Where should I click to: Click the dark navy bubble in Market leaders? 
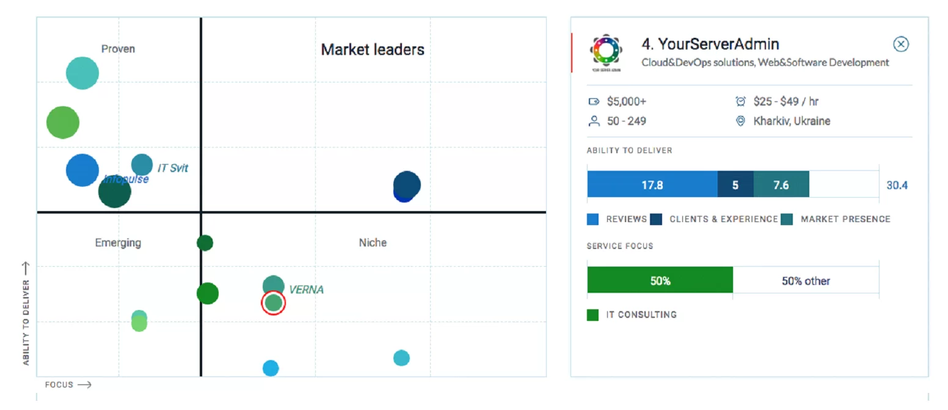pyautogui.click(x=407, y=184)
